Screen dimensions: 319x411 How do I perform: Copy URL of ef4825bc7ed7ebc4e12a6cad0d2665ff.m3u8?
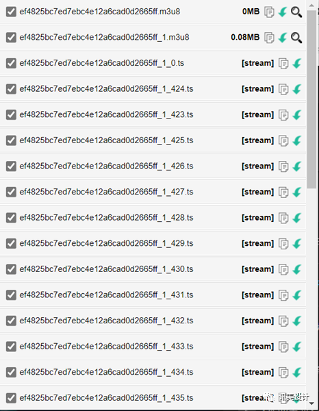[269, 12]
